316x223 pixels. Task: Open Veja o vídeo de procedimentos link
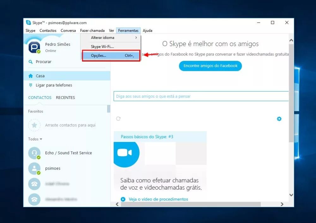click(158, 199)
